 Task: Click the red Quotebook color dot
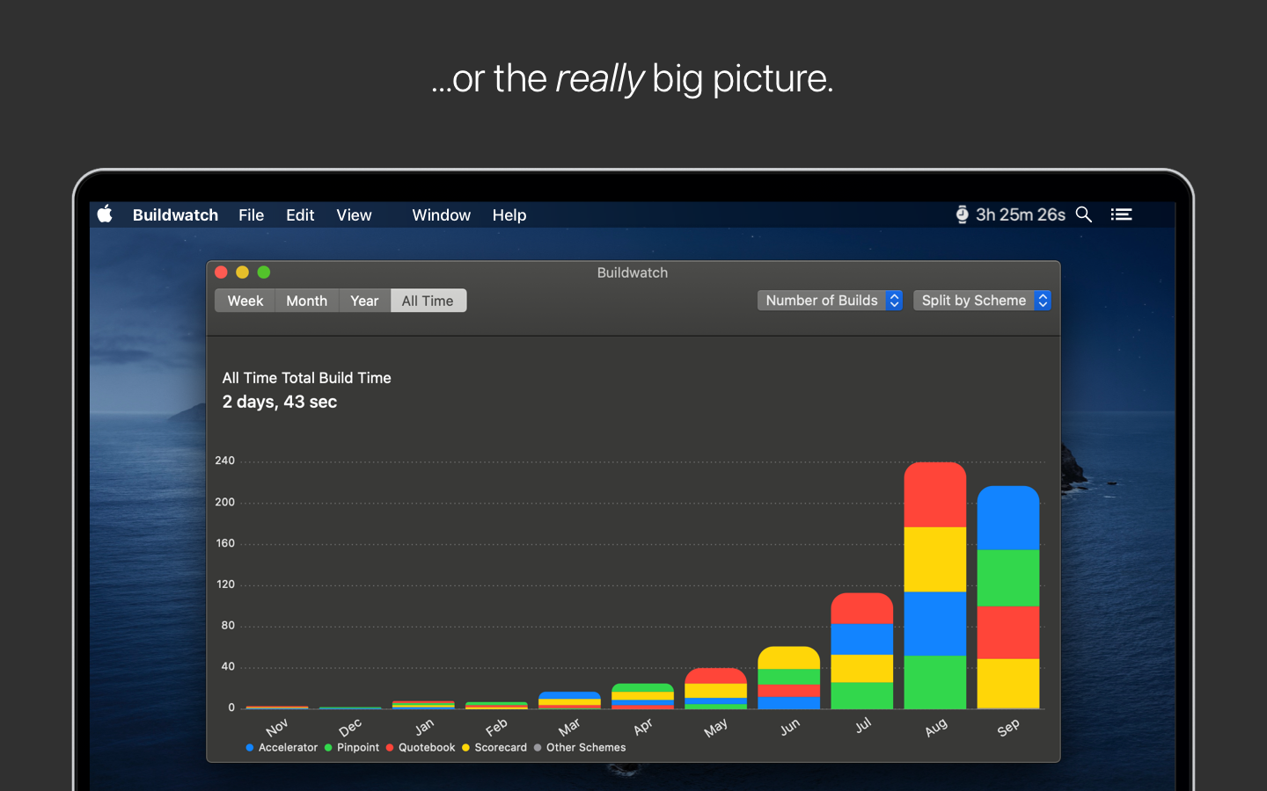coord(389,747)
